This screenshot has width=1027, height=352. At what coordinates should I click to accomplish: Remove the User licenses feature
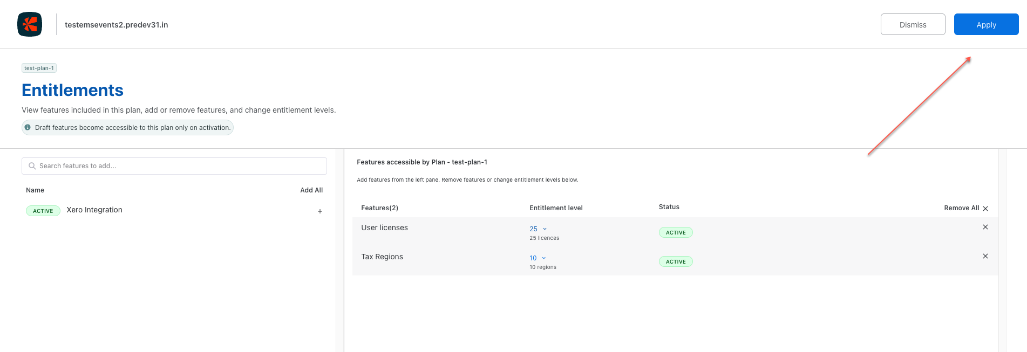click(985, 227)
